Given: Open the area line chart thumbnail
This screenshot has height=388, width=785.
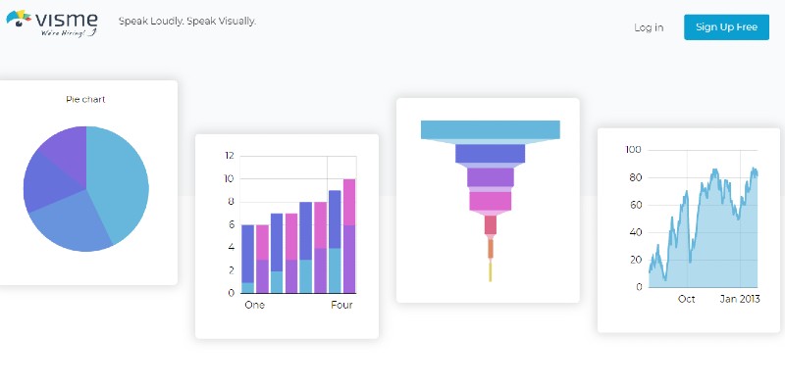Looking at the screenshot, I should 689,230.
